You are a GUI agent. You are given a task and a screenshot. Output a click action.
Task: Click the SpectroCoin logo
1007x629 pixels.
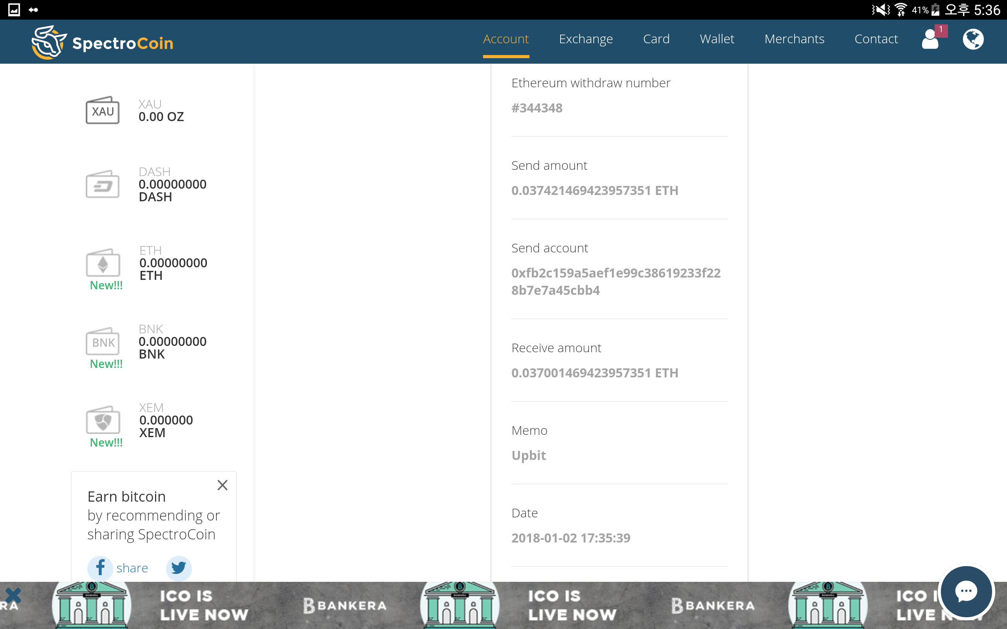pyautogui.click(x=102, y=42)
